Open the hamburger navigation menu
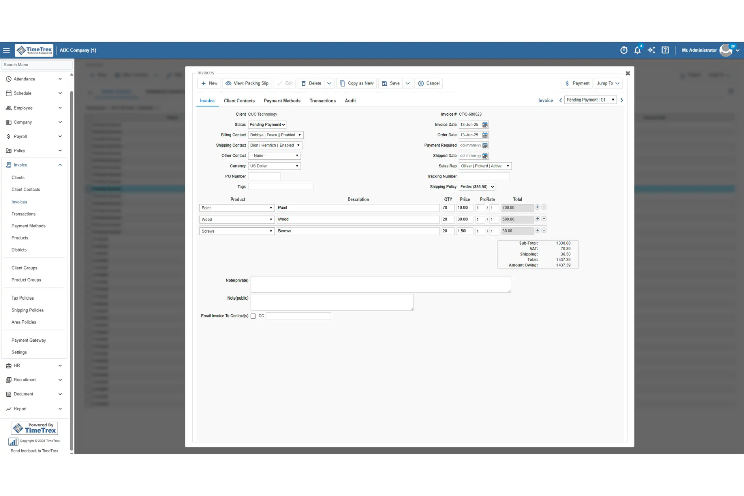The width and height of the screenshot is (744, 496). pos(6,50)
